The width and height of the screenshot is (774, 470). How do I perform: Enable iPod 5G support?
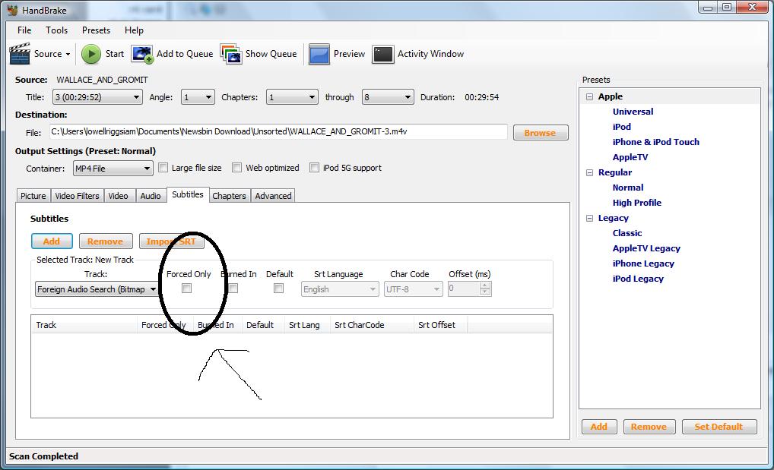coord(315,168)
